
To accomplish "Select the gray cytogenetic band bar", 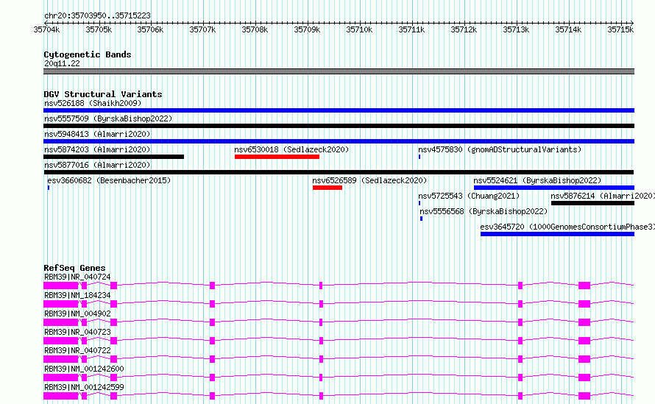I will click(339, 71).
